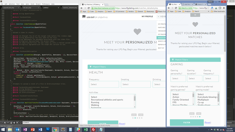Expand bookmarks overflow chevron in right Chrome
This screenshot has width=235, height=132.
[x=208, y=11]
